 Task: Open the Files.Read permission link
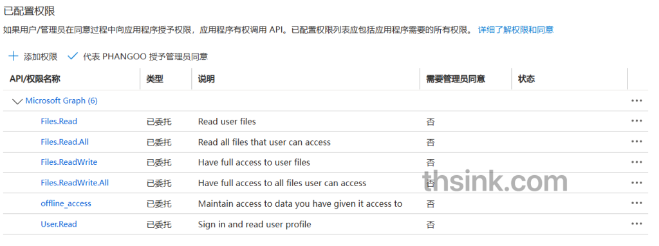coord(59,121)
